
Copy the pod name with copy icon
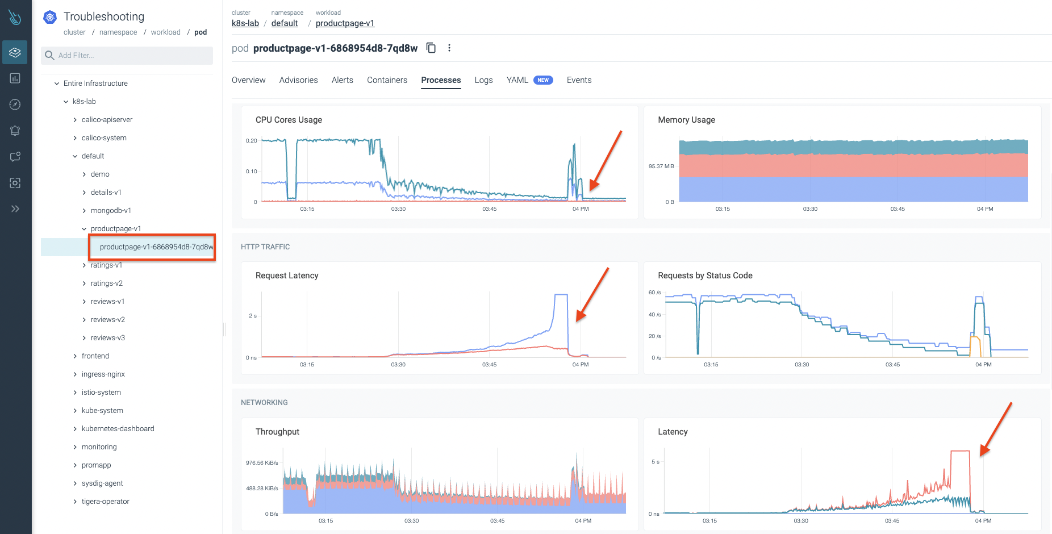(431, 48)
